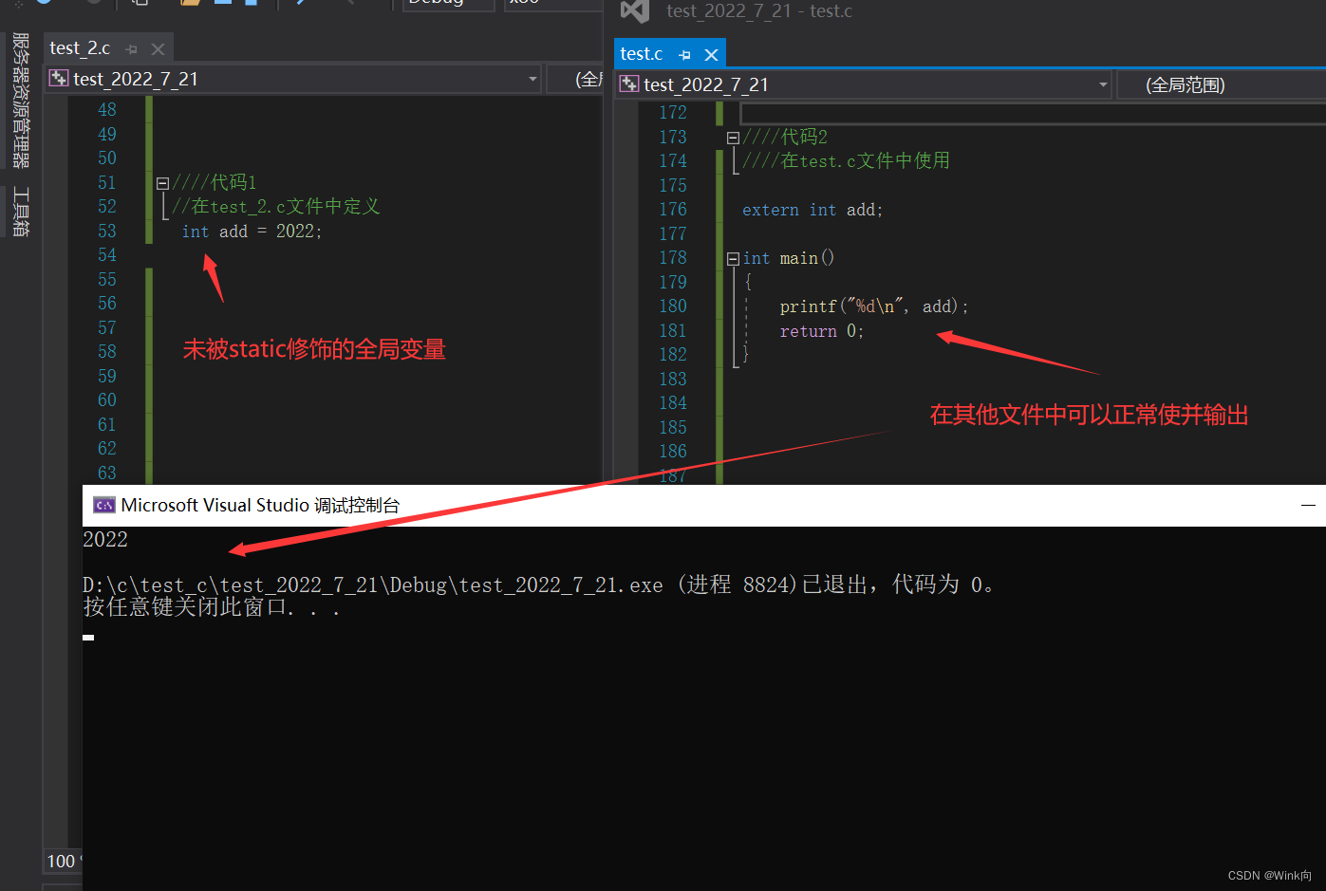Collapse the ////代码2 comment block

733,138
